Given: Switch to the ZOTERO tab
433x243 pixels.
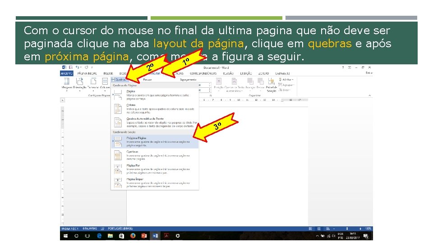Looking at the screenshot, I should 263,73.
